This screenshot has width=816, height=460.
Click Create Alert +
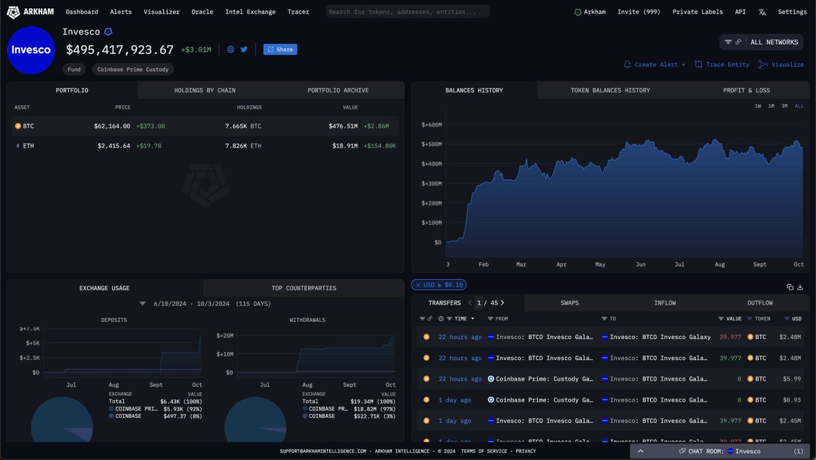pyautogui.click(x=655, y=65)
